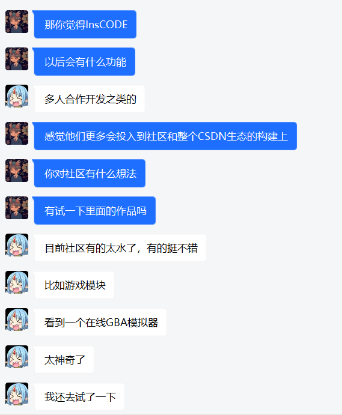Click blue-haired avatar beside '目前社区有的太水了'
Image resolution: width=342 pixels, height=415 pixels.
click(x=17, y=245)
